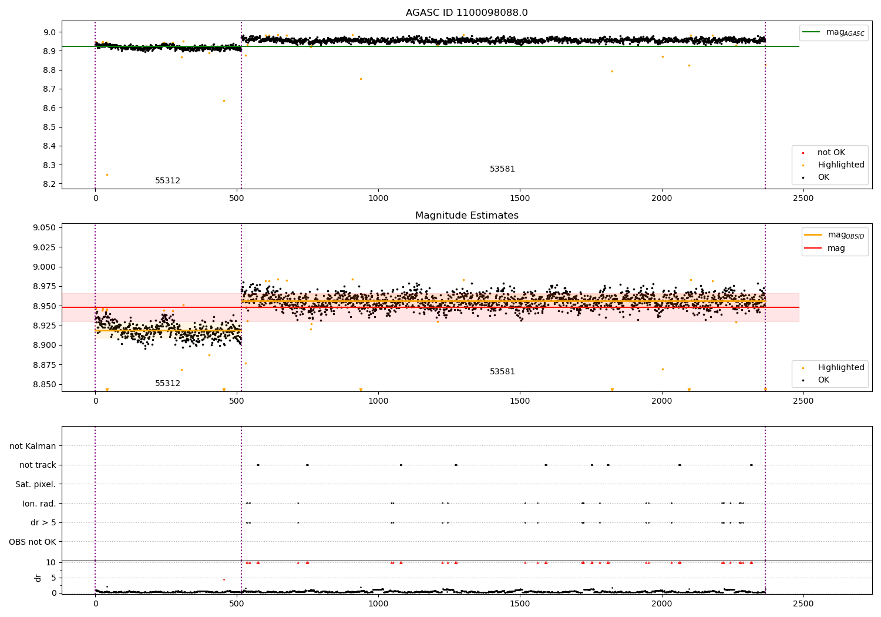Image resolution: width=881 pixels, height=617 pixels.
Task: Click the '8.6' tick label in top plot
Action: [x=49, y=108]
